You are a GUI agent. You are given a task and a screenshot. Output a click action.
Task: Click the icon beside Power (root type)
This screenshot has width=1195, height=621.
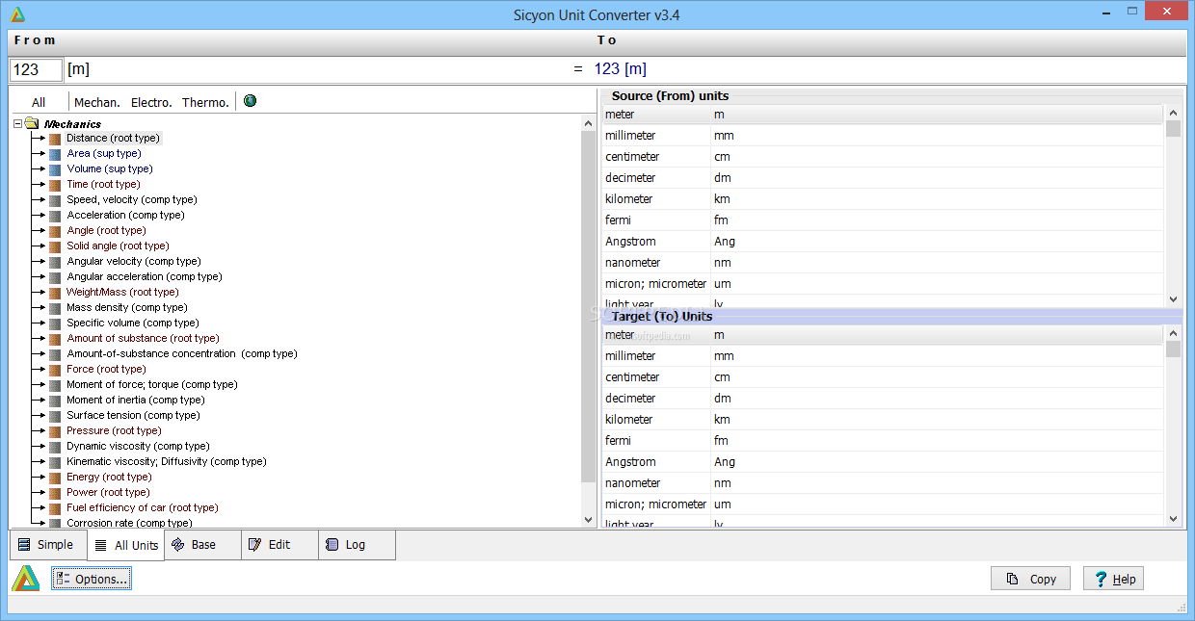tap(55, 493)
